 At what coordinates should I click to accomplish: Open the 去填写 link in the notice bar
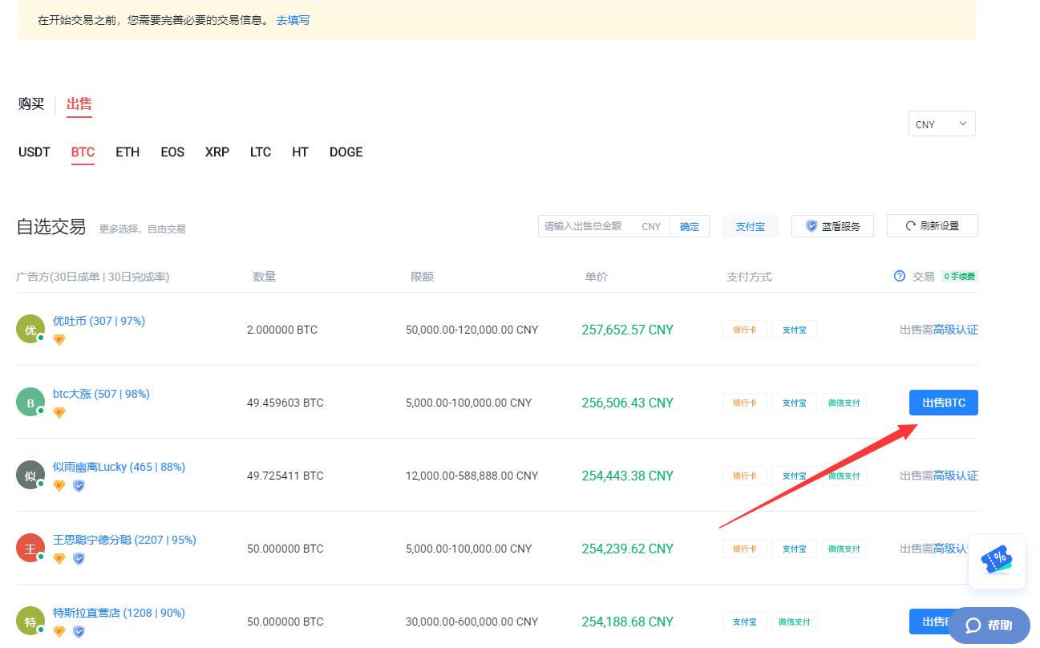coord(292,20)
